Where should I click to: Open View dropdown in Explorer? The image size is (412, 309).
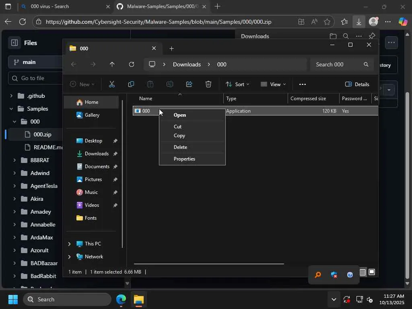[273, 84]
